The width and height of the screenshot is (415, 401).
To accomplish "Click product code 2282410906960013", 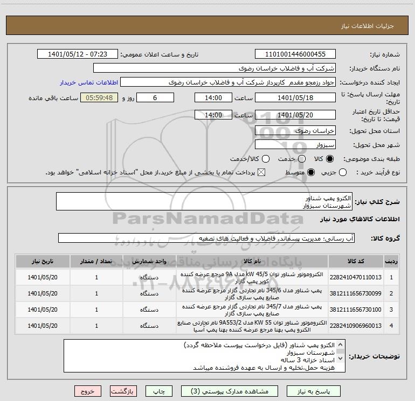I will [356, 326].
